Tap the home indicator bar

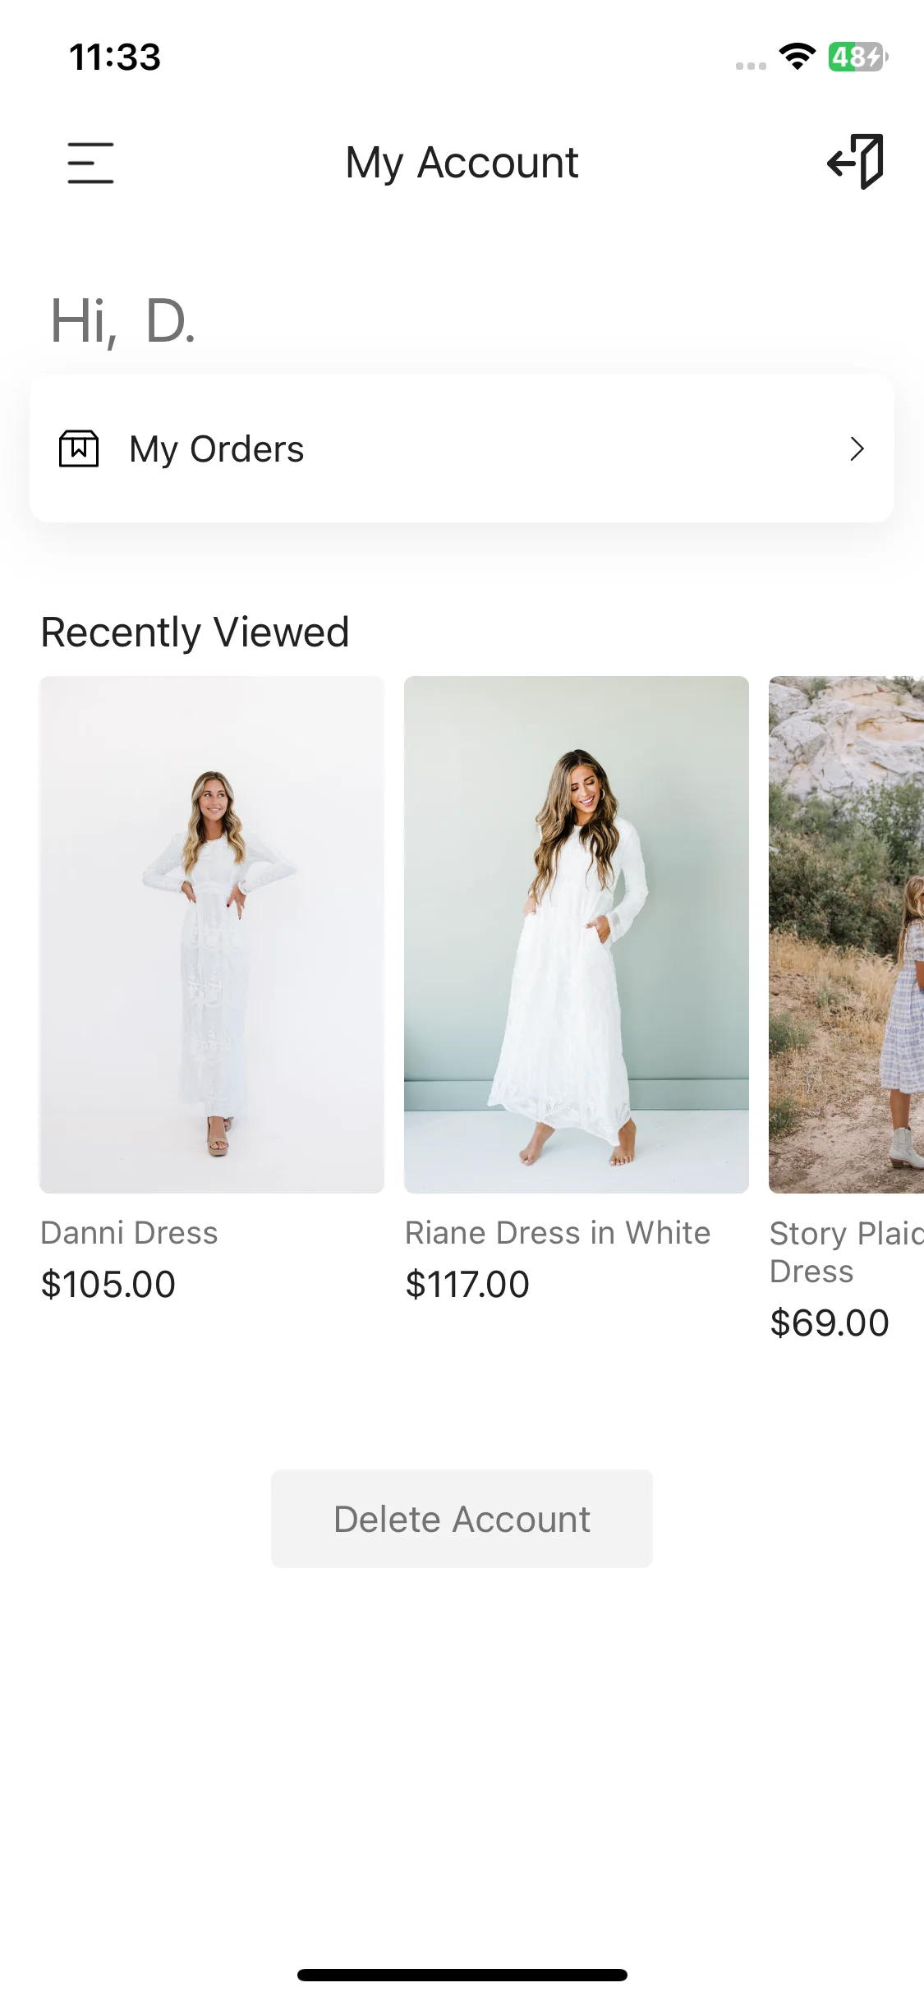[462, 1975]
